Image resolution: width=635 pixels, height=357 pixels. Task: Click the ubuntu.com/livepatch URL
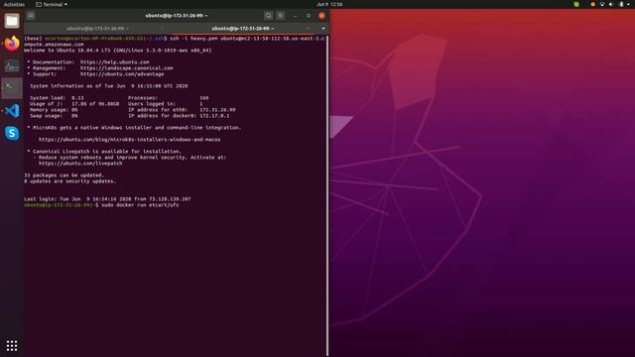(80, 163)
